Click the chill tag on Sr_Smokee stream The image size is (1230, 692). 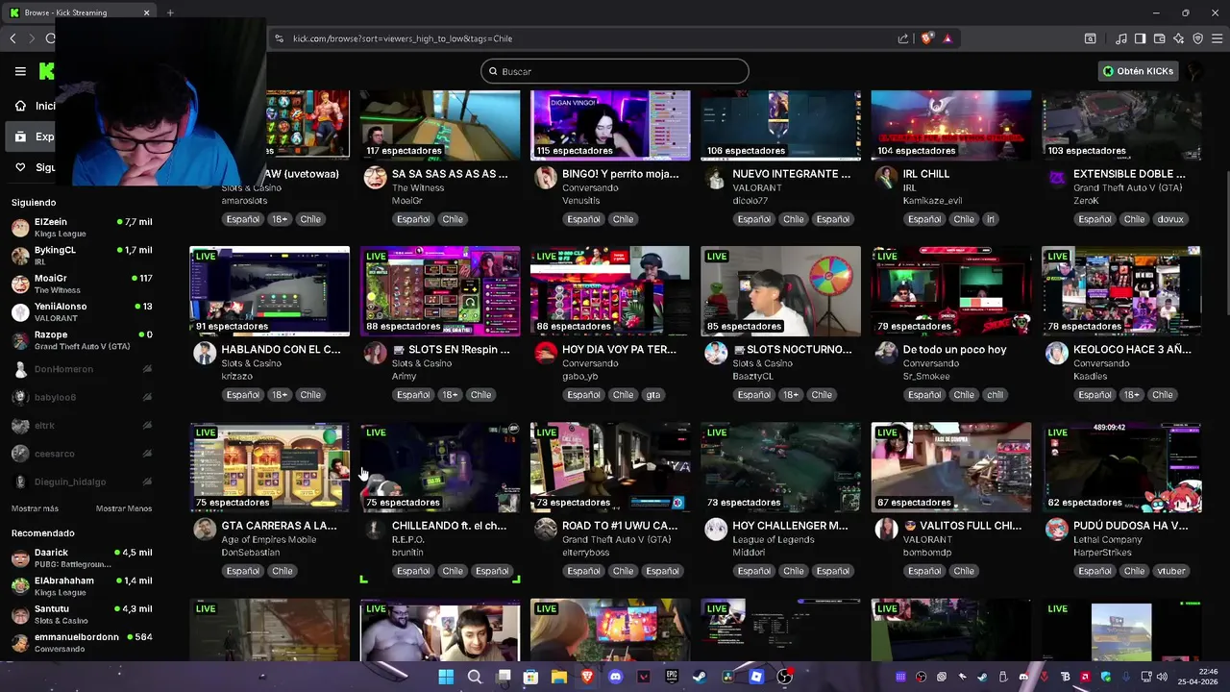995,395
